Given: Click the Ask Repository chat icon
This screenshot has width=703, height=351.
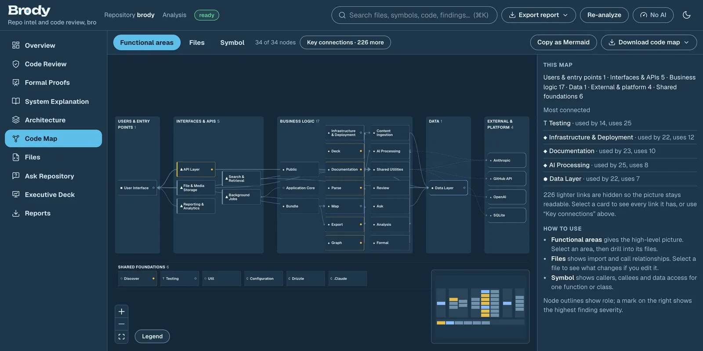Looking at the screenshot, I should (16, 176).
